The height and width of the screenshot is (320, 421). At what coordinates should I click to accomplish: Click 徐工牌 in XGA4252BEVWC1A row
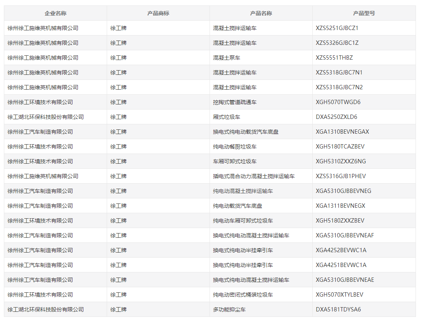coord(118,250)
